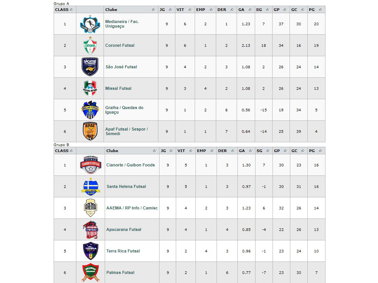Viewport: 378px width, 283px height.
Task: Click the Coronel Futsal team crest
Action: (90, 46)
